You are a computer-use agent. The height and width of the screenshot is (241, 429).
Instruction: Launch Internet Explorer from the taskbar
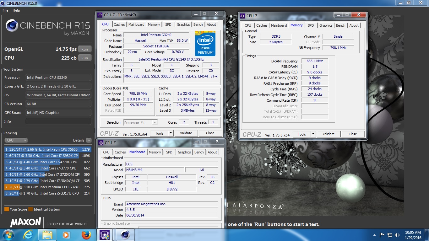pyautogui.click(x=28, y=235)
